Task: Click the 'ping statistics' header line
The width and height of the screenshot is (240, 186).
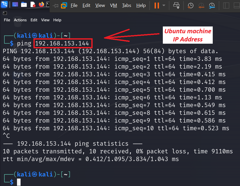Action: pyautogui.click(x=73, y=144)
